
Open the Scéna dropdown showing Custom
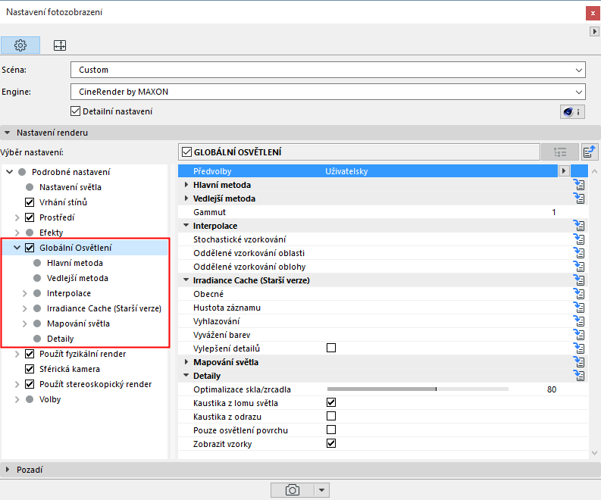click(327, 70)
